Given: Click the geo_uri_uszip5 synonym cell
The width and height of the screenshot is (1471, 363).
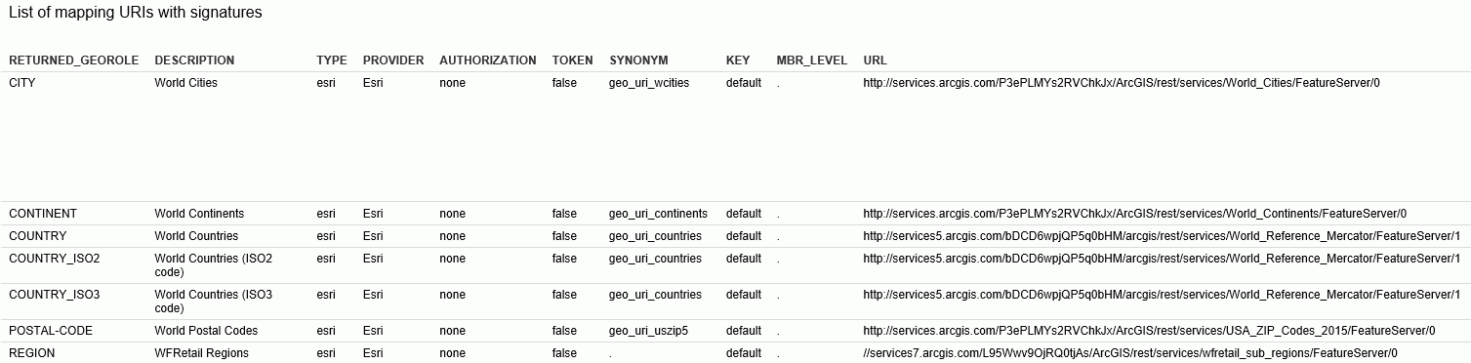Looking at the screenshot, I should click(x=648, y=331).
